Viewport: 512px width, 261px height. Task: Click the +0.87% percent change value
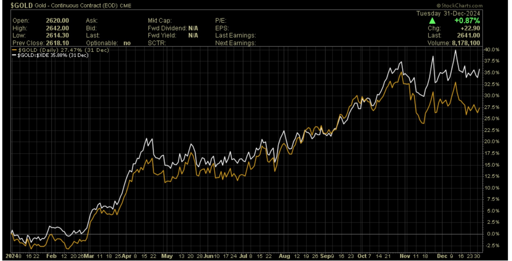coord(467,21)
